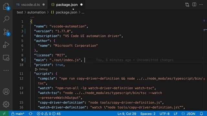
Task: Click the Synchronize Changes icon
Action: pos(30,114)
